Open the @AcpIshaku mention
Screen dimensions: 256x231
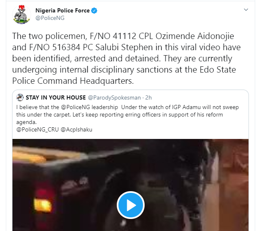(x=76, y=130)
